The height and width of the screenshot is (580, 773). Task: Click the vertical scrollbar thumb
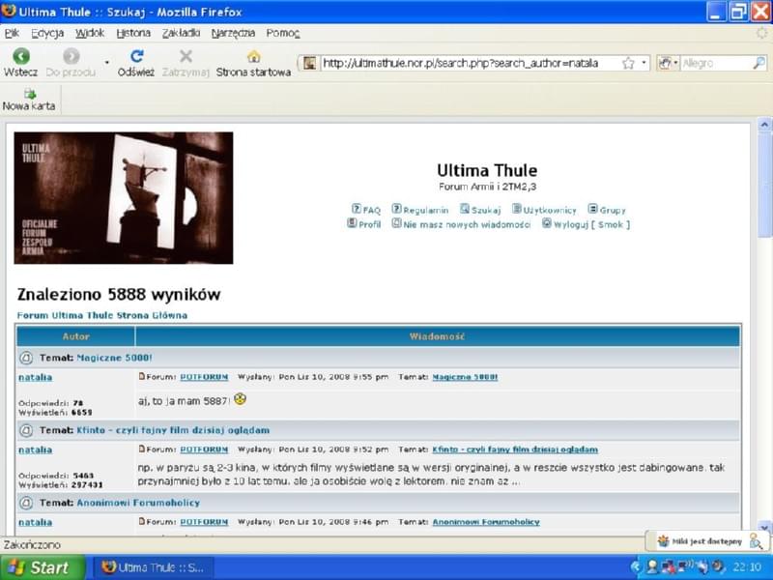[764, 183]
